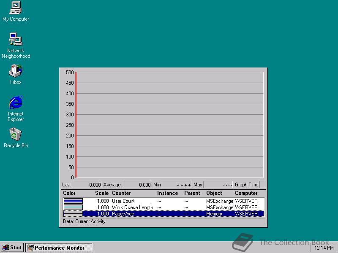Click the cyan Work Queue Length swatch
Image resolution: width=338 pixels, height=253 pixels.
pos(73,207)
